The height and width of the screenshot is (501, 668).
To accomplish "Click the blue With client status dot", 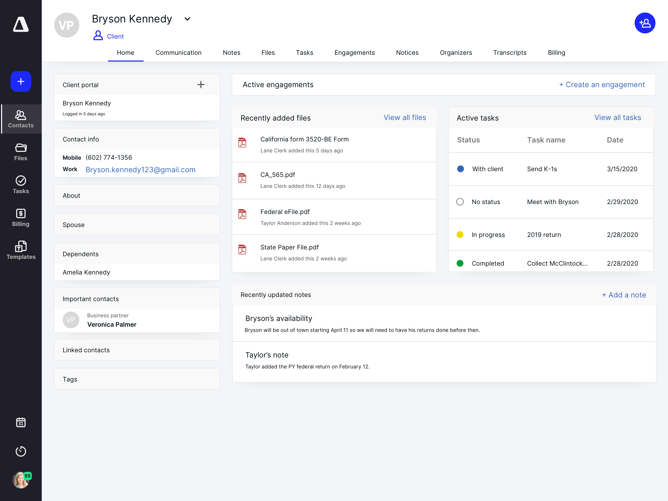I will [460, 169].
